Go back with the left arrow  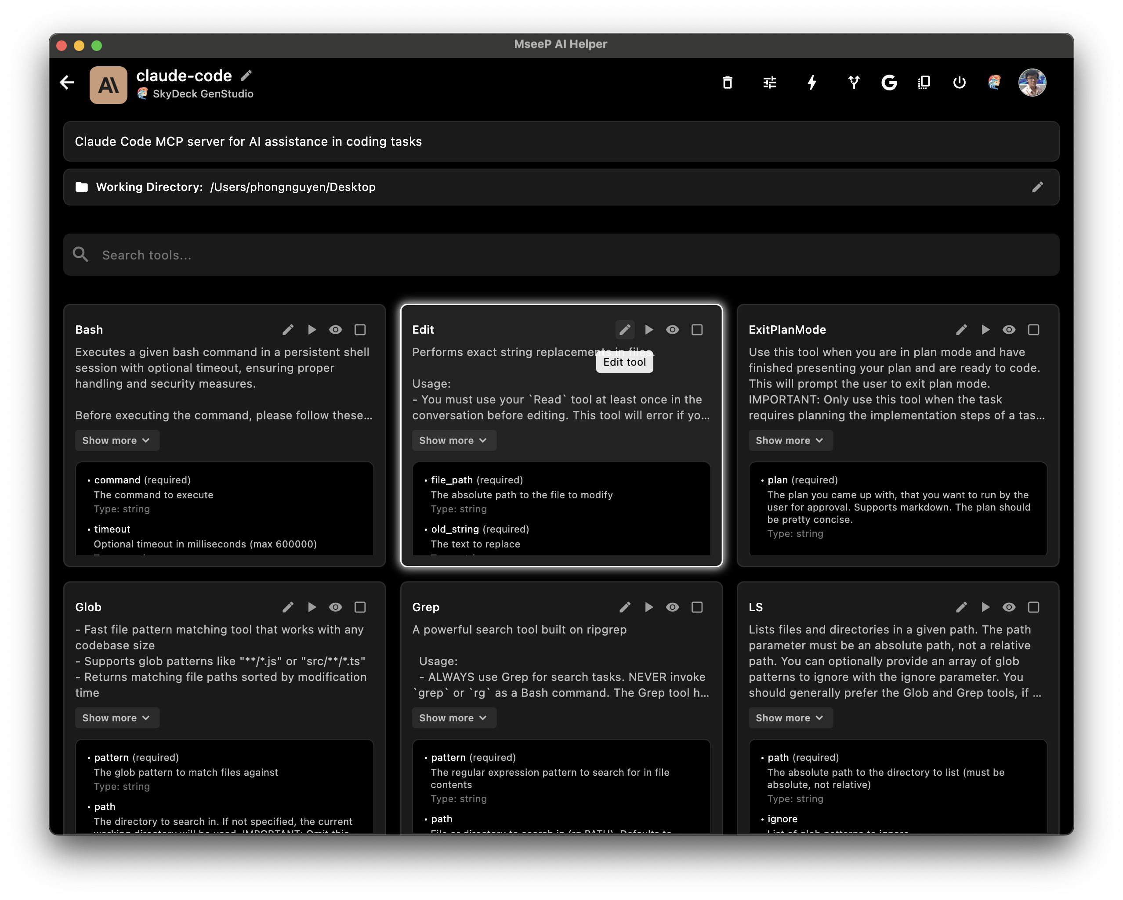pos(67,82)
